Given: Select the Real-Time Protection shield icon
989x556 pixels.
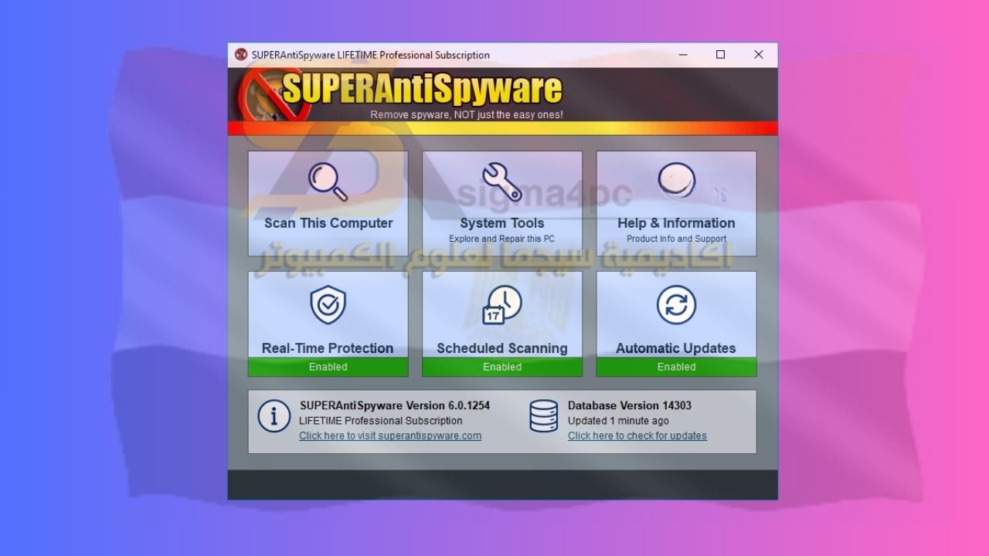Looking at the screenshot, I should [328, 305].
